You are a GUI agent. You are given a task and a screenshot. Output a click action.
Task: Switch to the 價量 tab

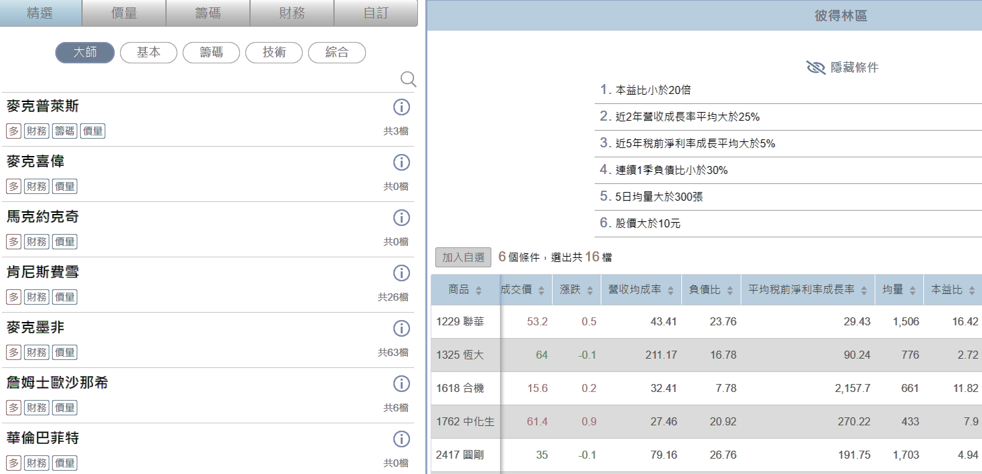[x=124, y=13]
